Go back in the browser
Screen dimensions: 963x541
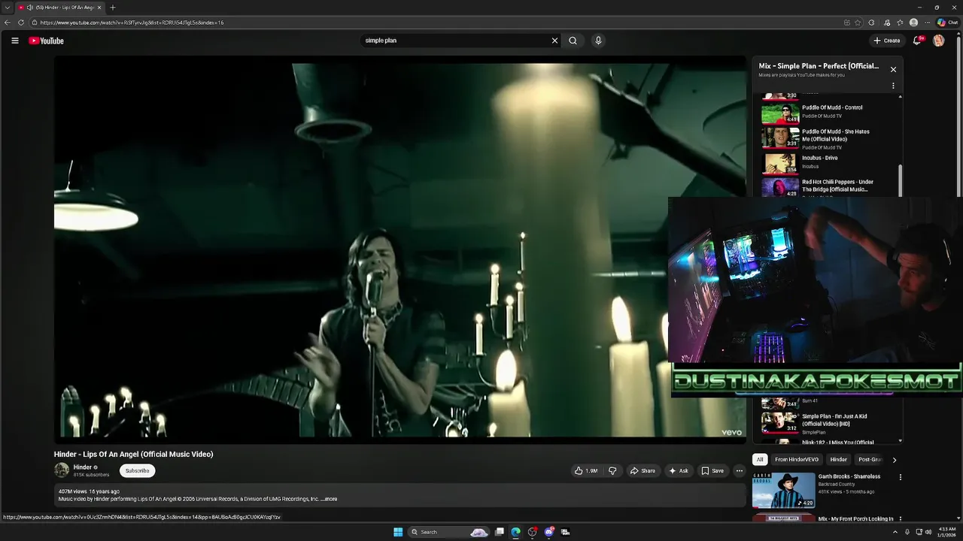[8, 23]
